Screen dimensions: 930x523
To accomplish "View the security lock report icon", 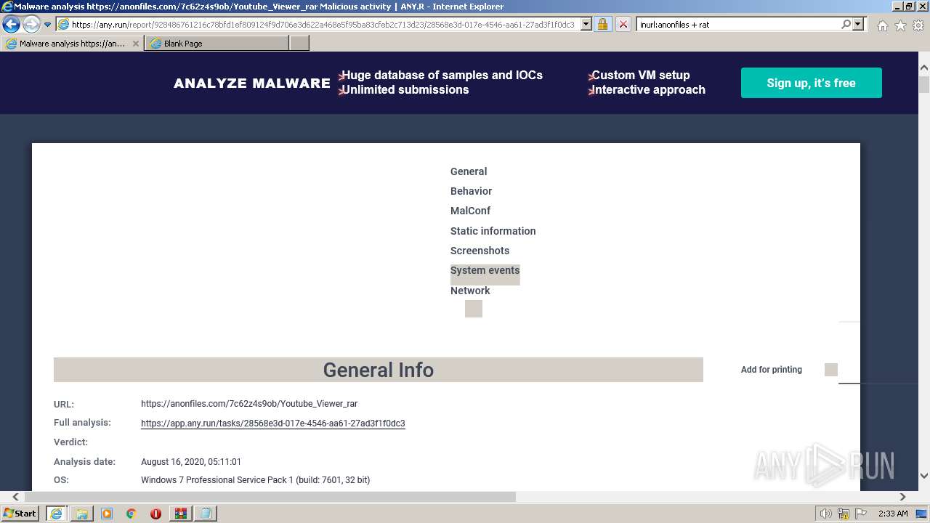I will coord(602,25).
